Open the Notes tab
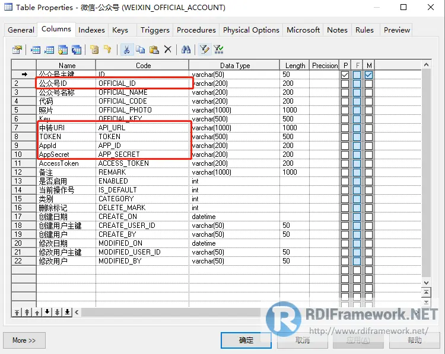This screenshot has width=445, height=354. coord(337,30)
